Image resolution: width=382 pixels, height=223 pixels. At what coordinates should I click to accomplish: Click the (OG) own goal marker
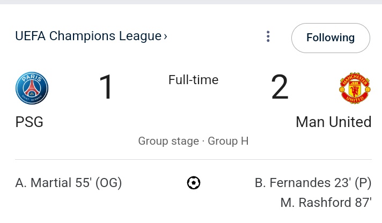point(109,183)
